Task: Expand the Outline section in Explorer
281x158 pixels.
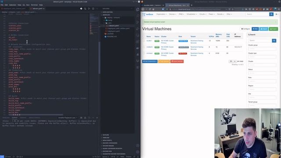Action: tap(106, 135)
